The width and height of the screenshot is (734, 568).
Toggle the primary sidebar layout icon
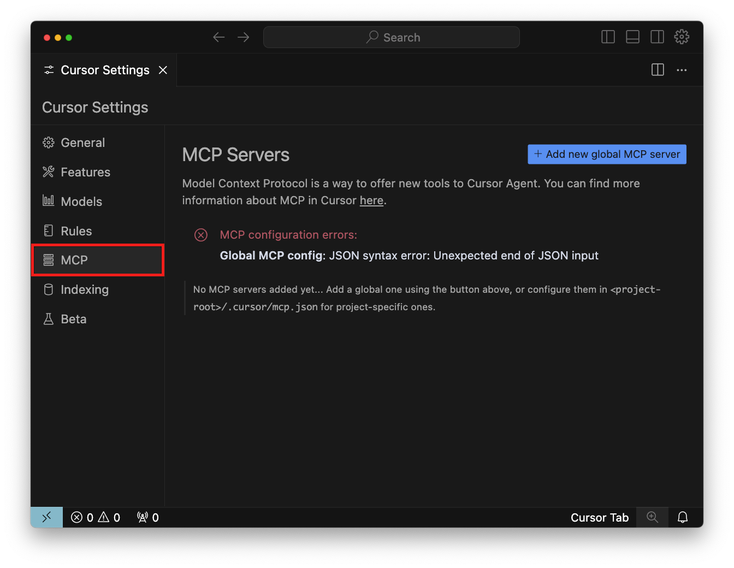click(608, 37)
